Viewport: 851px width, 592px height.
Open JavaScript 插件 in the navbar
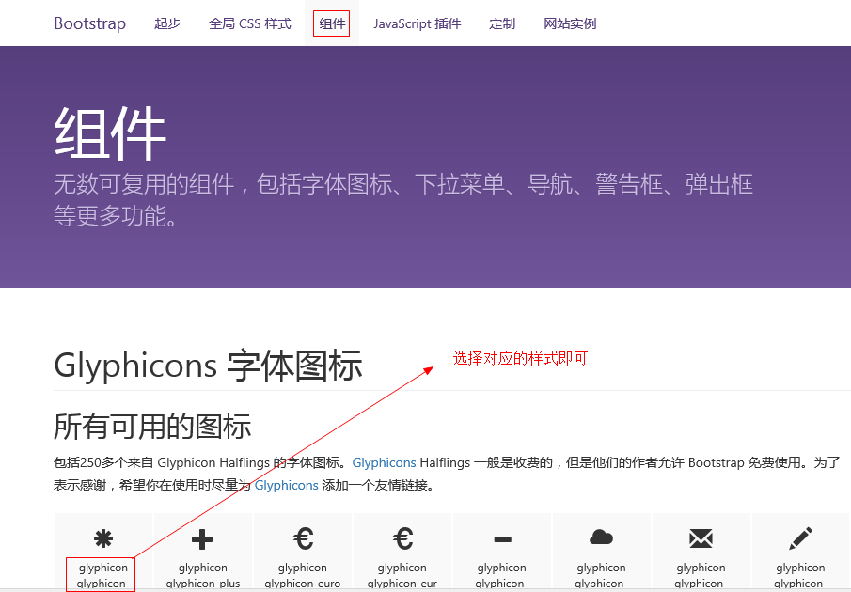[x=417, y=23]
